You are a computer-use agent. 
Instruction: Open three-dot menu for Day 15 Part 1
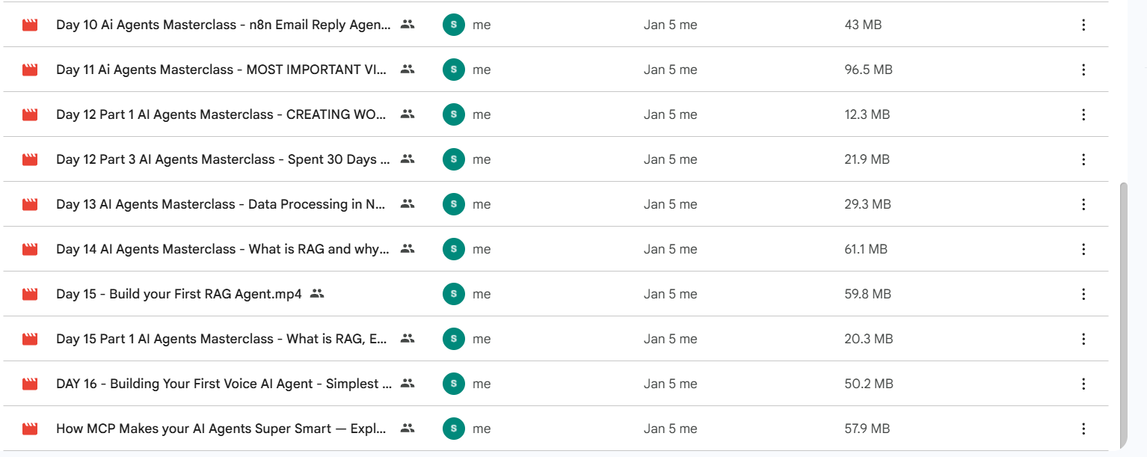coord(1083,339)
